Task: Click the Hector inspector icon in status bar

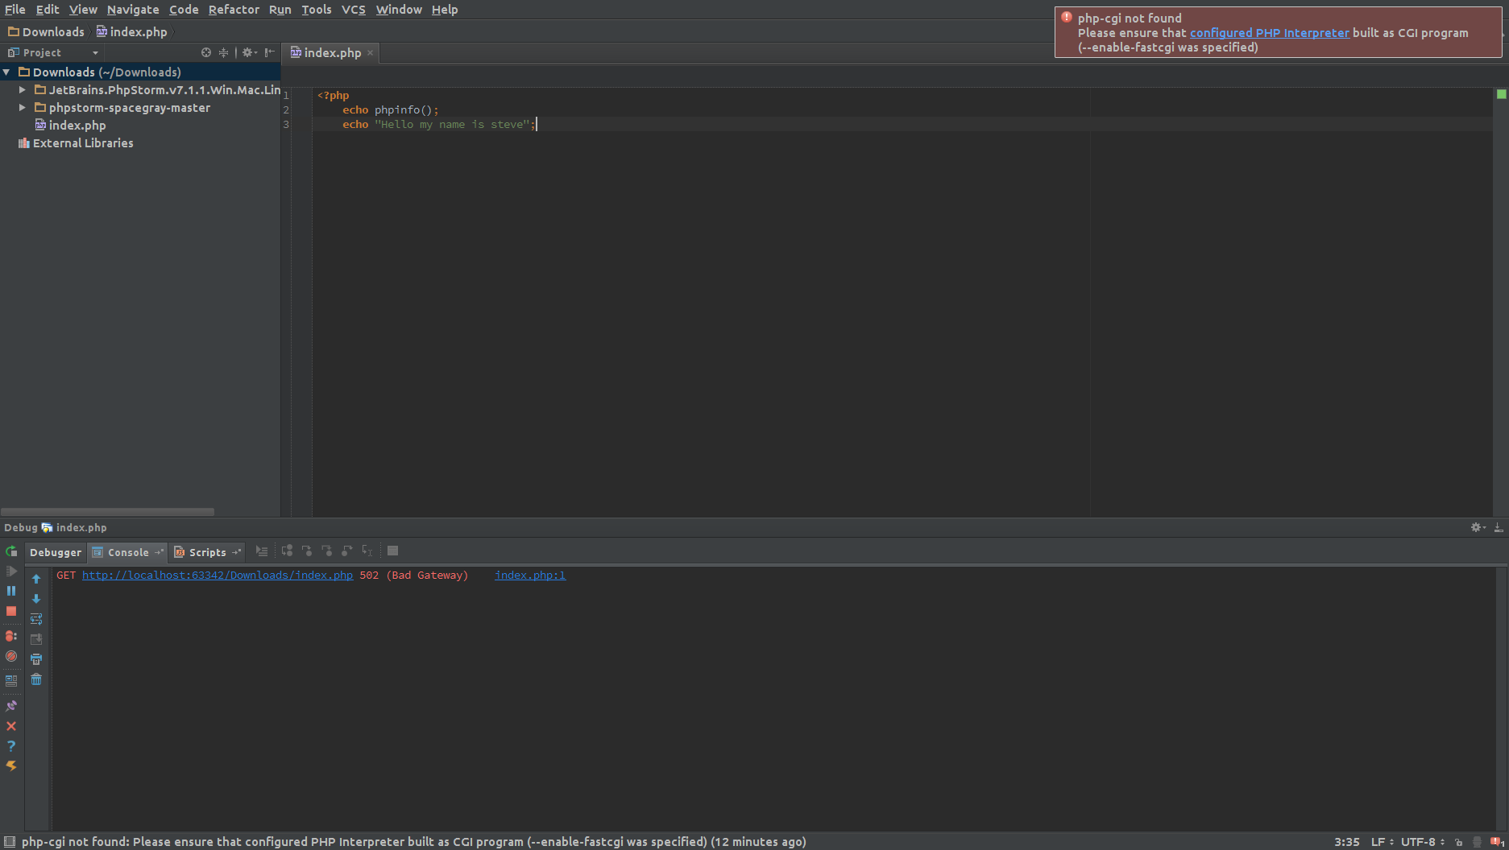Action: [x=1477, y=842]
